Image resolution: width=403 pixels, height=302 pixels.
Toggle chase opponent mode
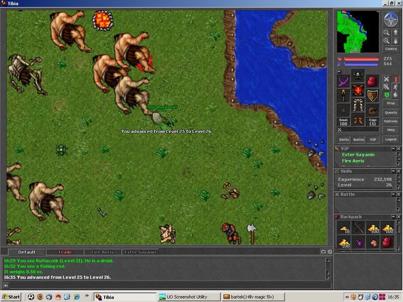pos(395,87)
